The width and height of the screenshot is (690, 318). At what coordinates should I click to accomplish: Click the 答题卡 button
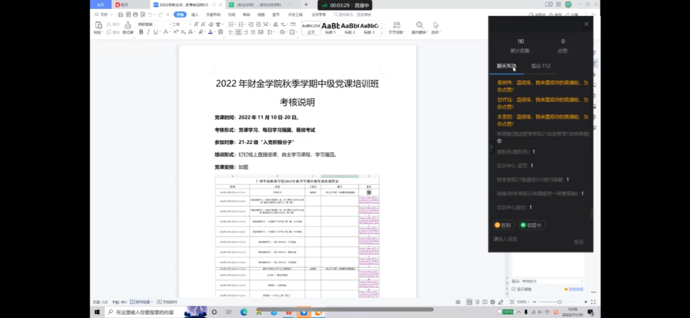pyautogui.click(x=532, y=225)
